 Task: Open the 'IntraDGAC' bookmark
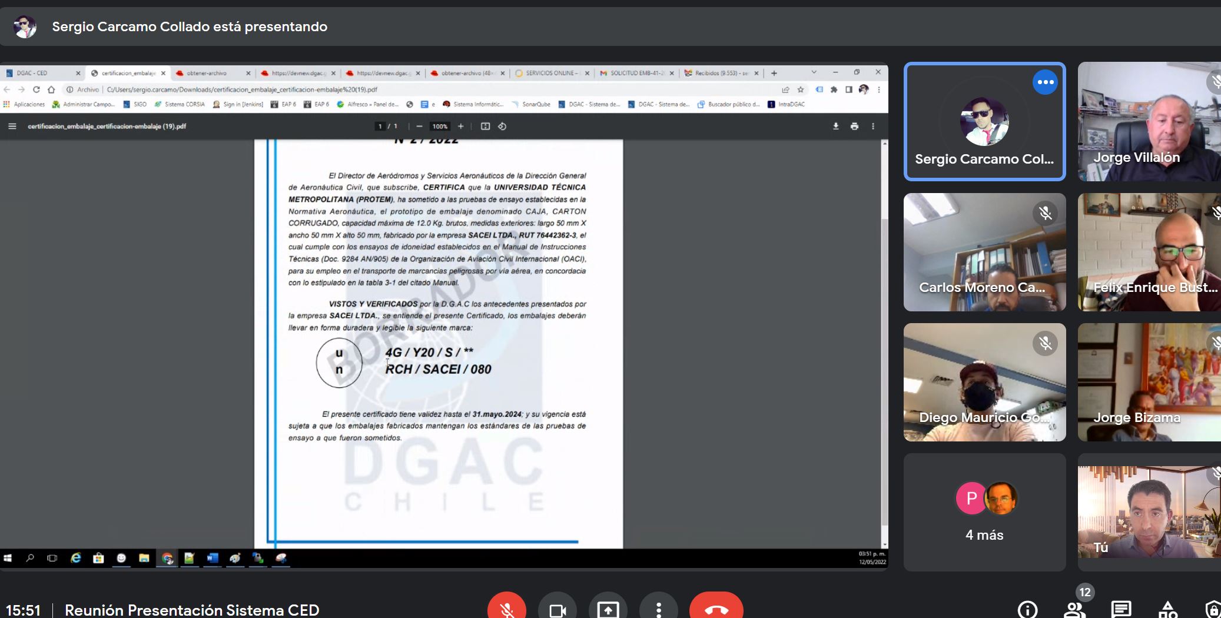(786, 104)
